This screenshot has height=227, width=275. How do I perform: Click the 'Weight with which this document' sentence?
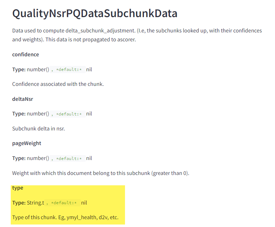(101, 173)
